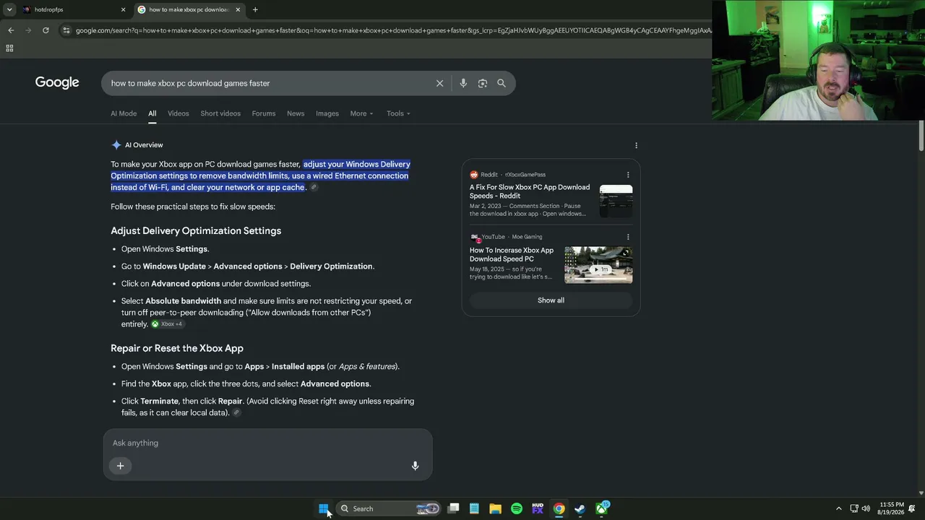Expand the More search filters dropdown

(x=361, y=113)
